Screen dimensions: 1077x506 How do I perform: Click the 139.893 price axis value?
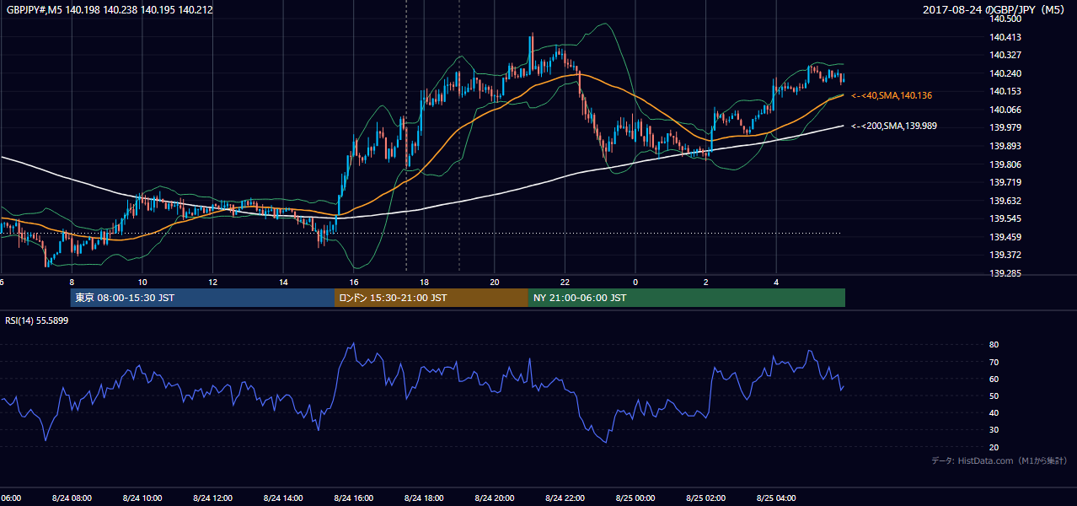click(x=1007, y=146)
